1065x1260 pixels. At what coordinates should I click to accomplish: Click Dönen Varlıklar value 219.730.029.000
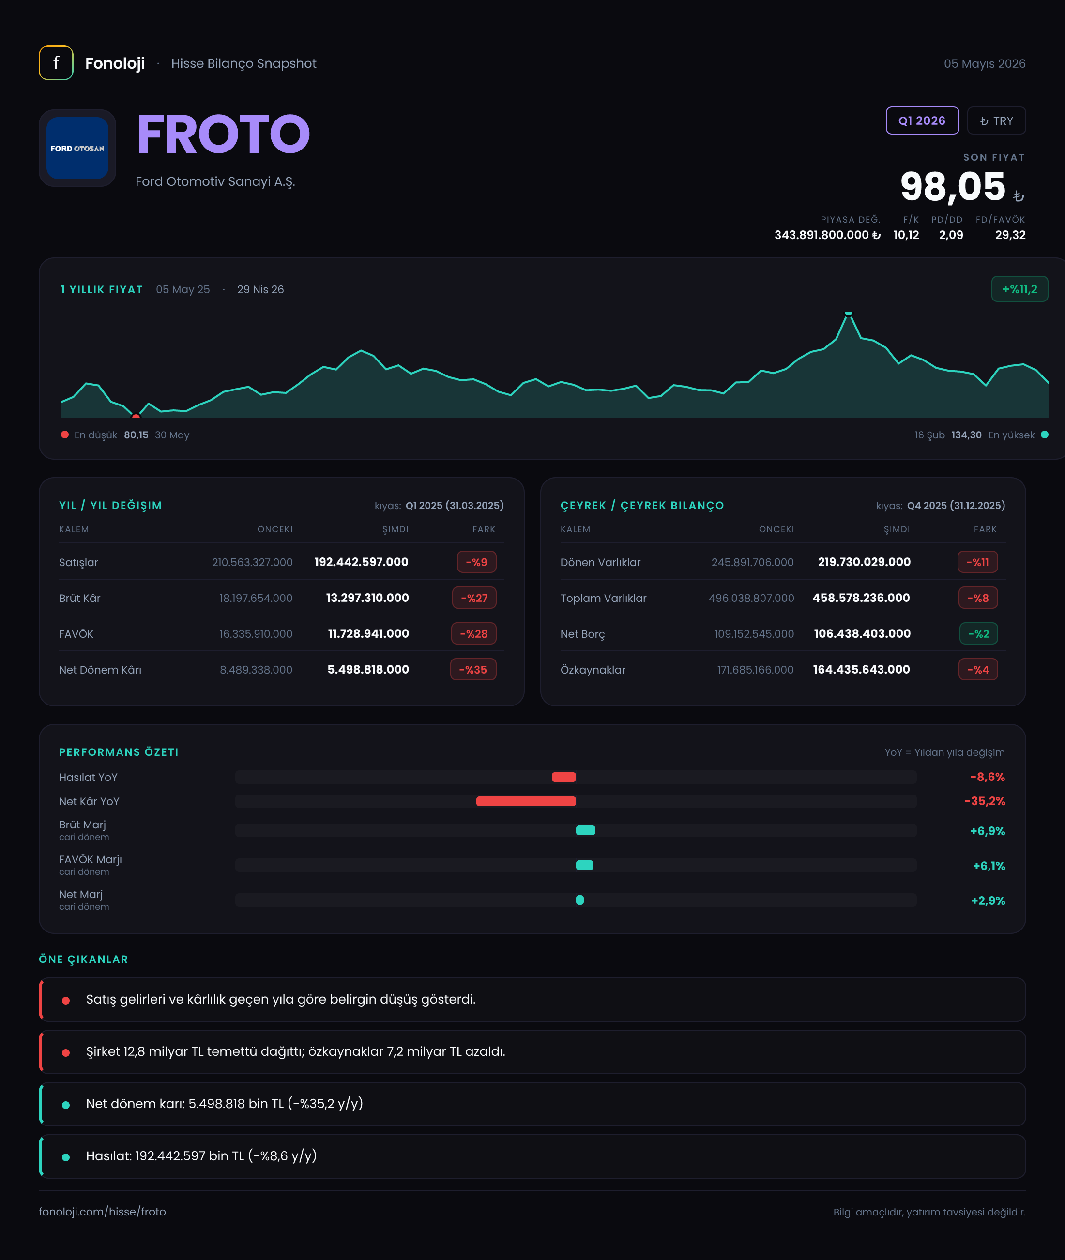(x=864, y=562)
